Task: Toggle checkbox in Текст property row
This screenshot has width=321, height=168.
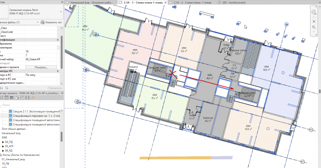Action: pos(59,36)
